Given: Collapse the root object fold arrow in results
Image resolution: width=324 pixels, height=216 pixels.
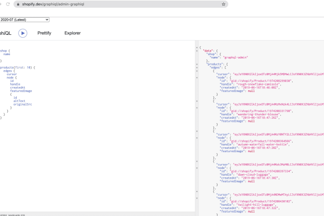Looking at the screenshot, I should point(197,48).
